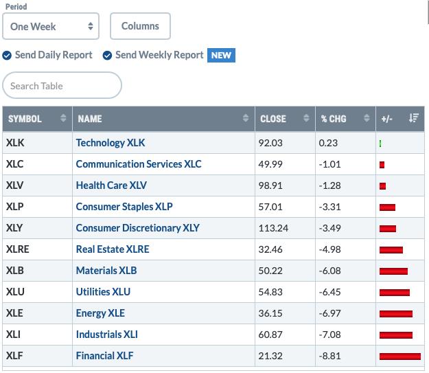Click the percent change value -3.31
The width and height of the screenshot is (429, 373).
[x=329, y=207]
